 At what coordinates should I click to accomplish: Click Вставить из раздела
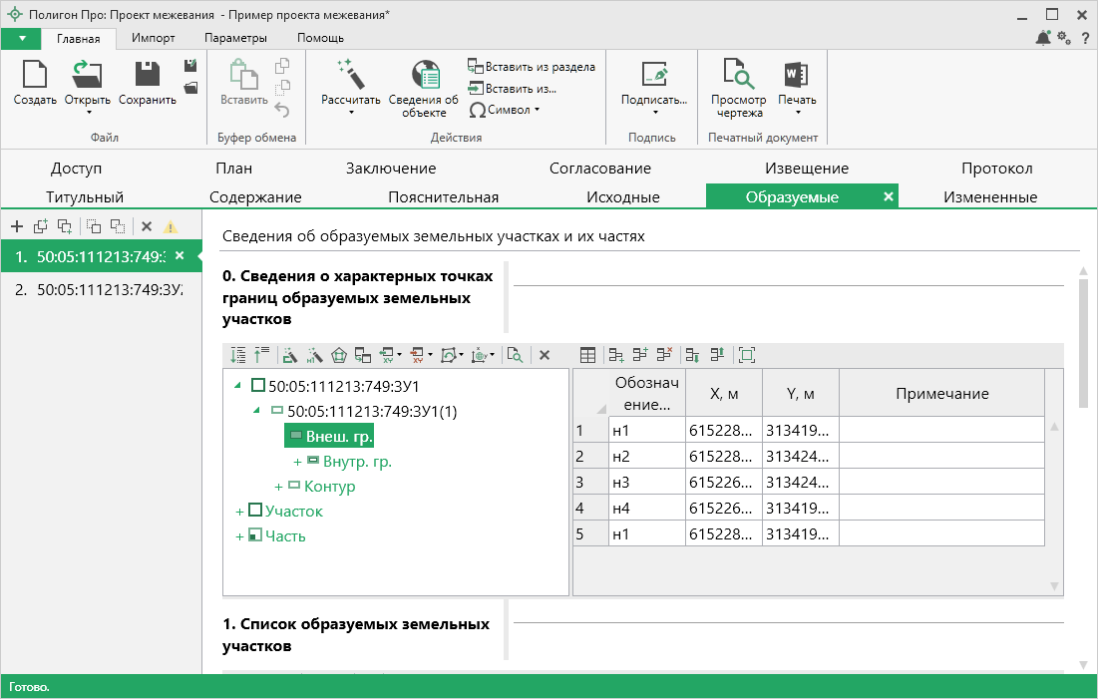pos(530,66)
